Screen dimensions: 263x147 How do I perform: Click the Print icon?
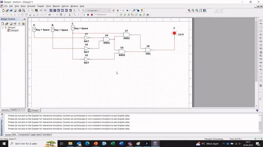click(20, 11)
